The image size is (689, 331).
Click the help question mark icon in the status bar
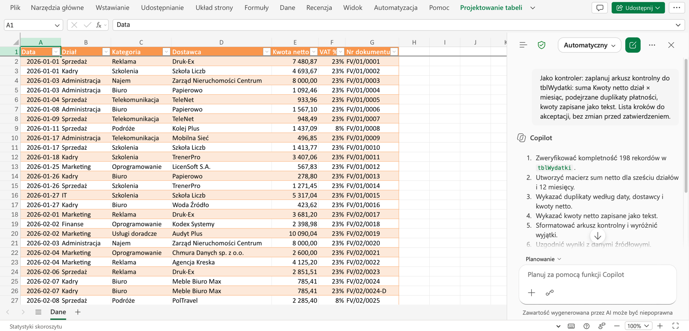click(587, 326)
